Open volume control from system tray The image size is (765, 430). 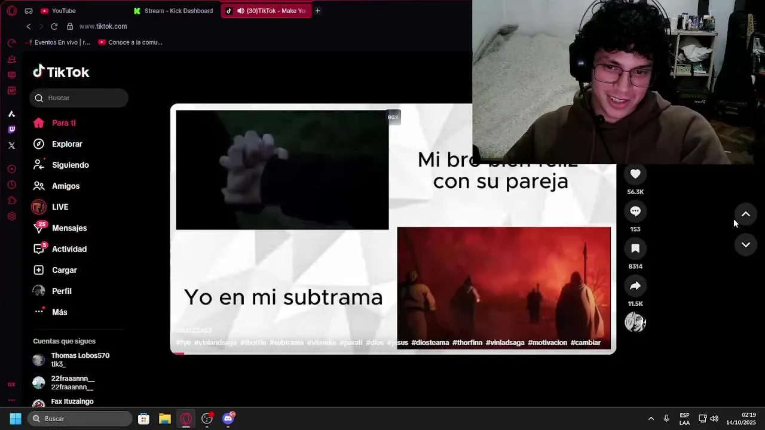(714, 419)
